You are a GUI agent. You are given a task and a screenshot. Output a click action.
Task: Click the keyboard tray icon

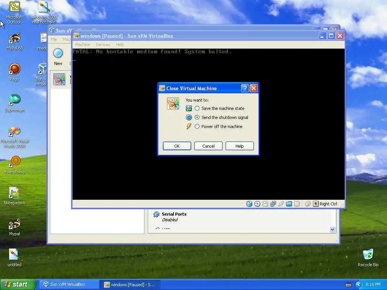tap(348, 285)
